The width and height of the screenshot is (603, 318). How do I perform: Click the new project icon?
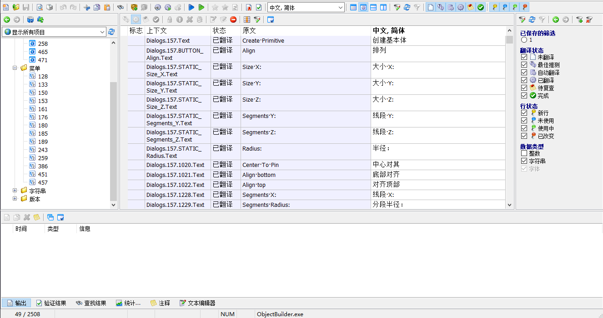(x=6, y=7)
